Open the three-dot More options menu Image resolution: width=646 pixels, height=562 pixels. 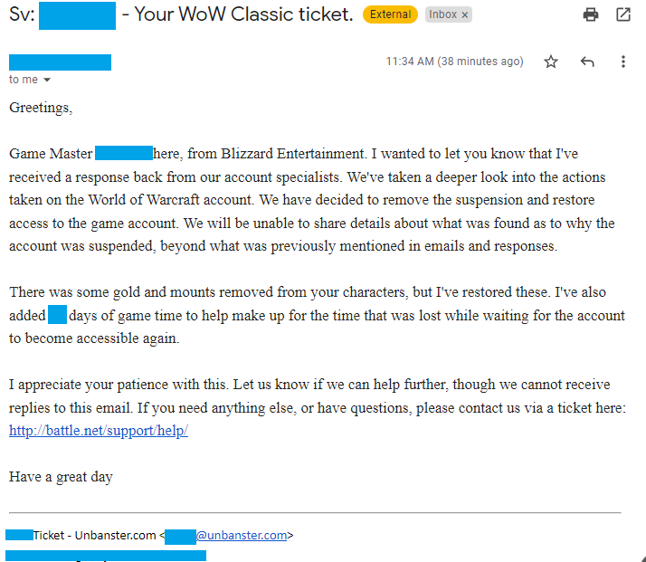coord(623,62)
